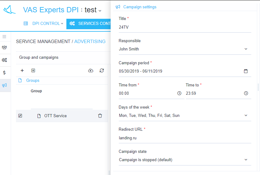Select the advertising megaphone sidebar icon
This screenshot has width=260, height=175.
click(4, 85)
